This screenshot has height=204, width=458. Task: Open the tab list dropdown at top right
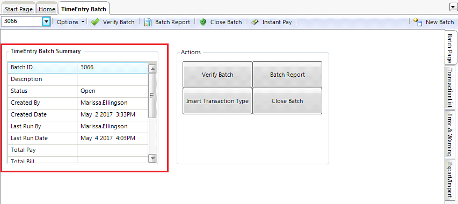point(453,8)
